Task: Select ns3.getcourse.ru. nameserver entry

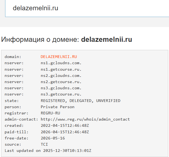Action: [x=61, y=94]
